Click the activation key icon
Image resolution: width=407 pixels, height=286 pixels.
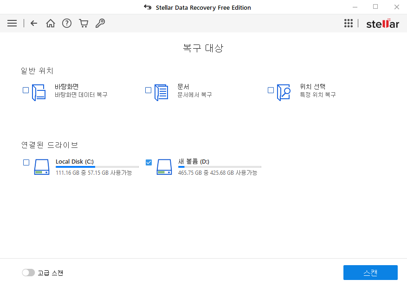coord(100,23)
